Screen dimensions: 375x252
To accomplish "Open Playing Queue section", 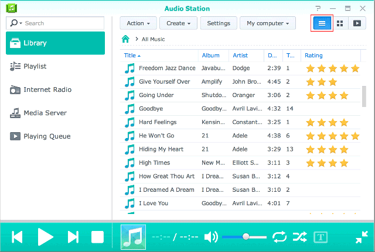I will click(x=55, y=136).
